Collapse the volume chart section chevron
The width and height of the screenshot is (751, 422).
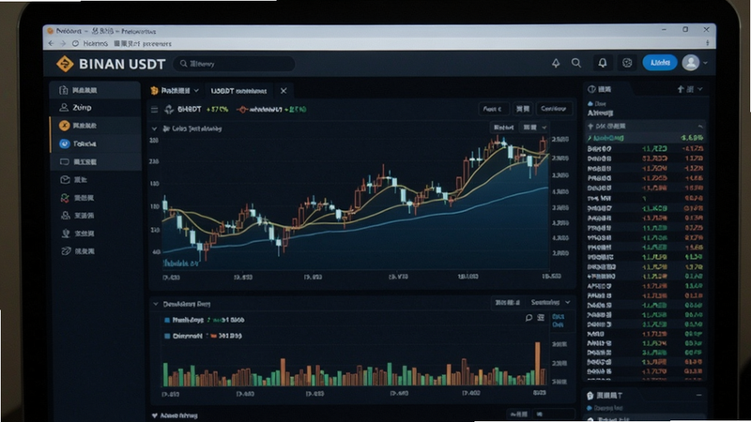click(155, 304)
